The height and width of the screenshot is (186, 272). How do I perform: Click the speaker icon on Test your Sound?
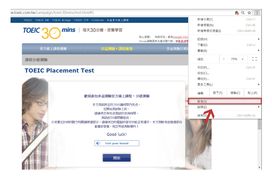coord(98,143)
